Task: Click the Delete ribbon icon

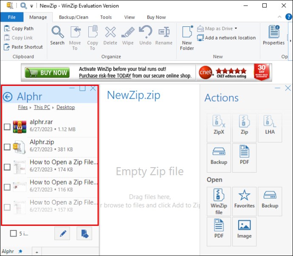Action: [110, 36]
